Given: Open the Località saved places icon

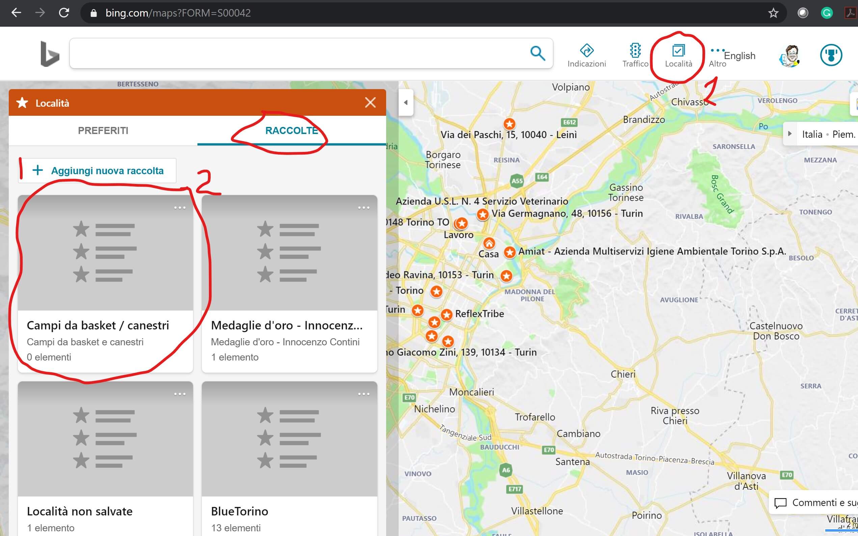Looking at the screenshot, I should pyautogui.click(x=678, y=51).
